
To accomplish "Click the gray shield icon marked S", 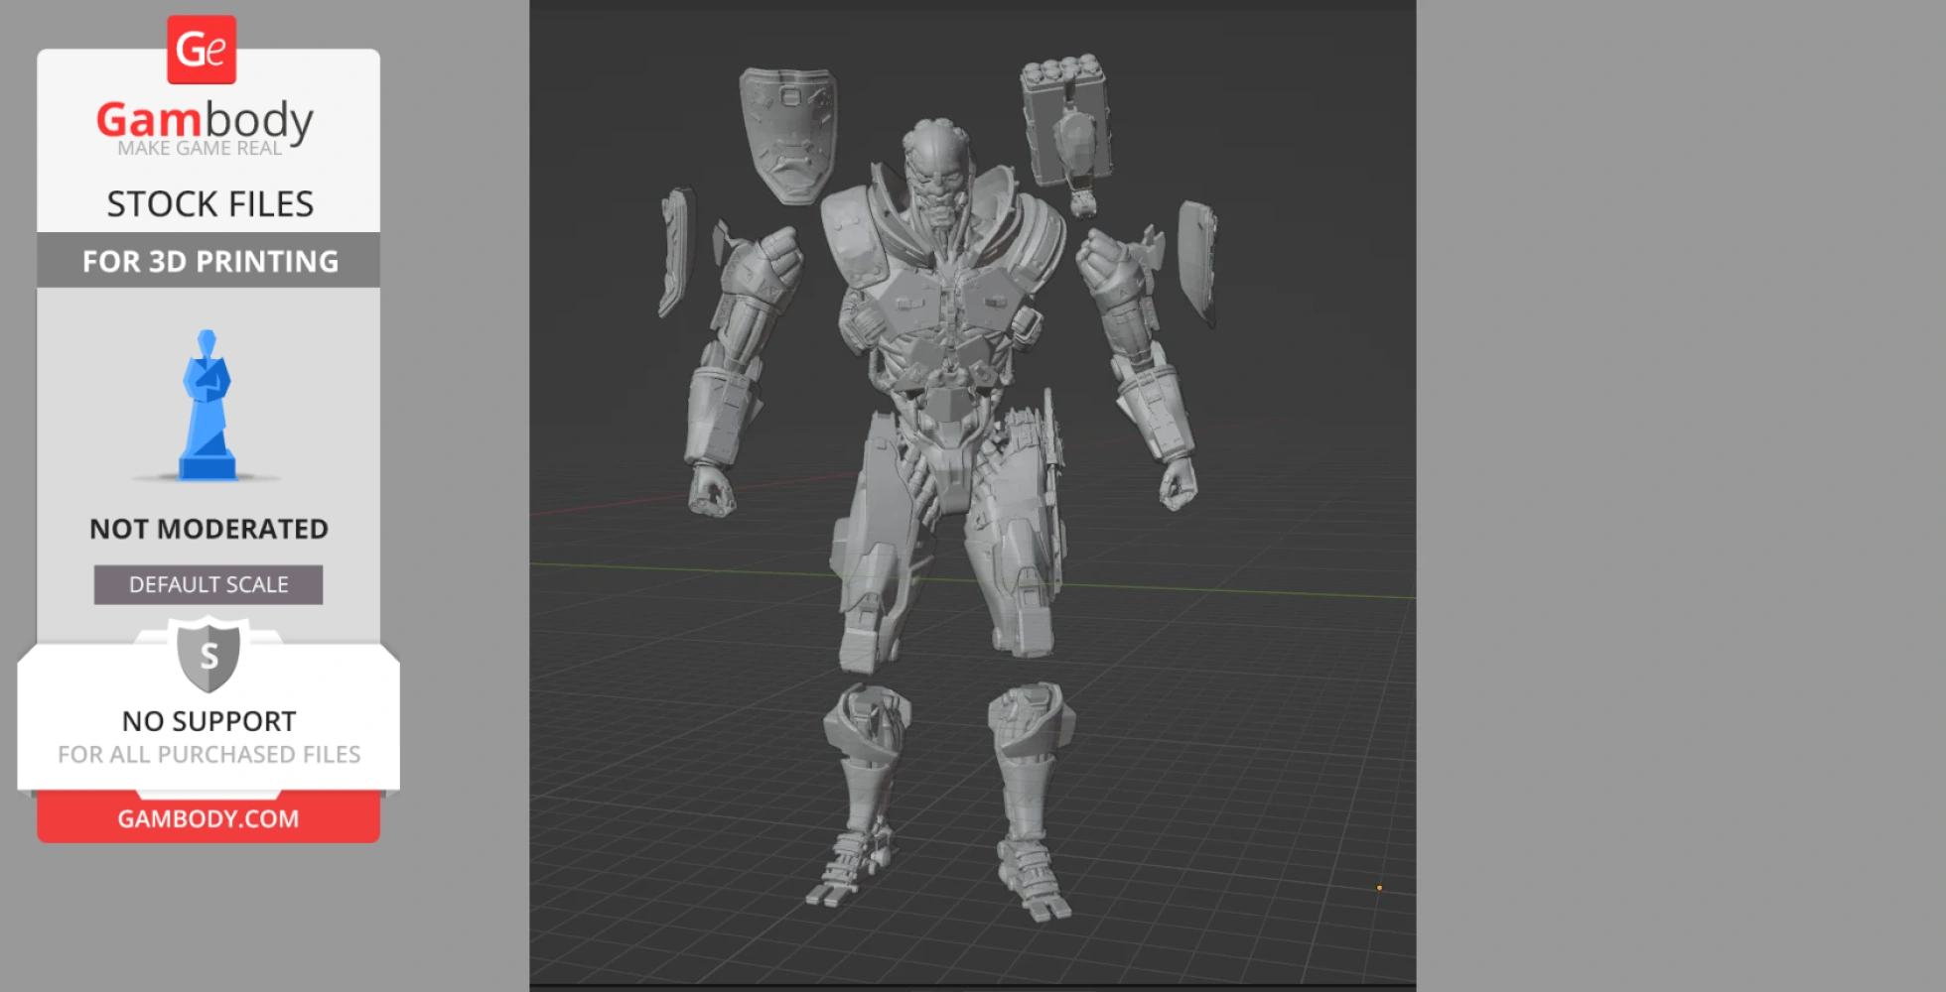I will (x=208, y=655).
